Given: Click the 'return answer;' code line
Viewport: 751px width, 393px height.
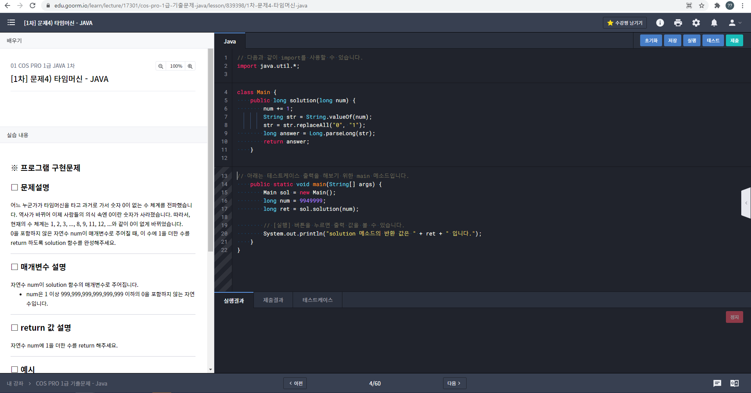Looking at the screenshot, I should pyautogui.click(x=286, y=141).
